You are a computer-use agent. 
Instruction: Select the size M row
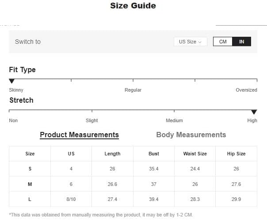point(133,184)
